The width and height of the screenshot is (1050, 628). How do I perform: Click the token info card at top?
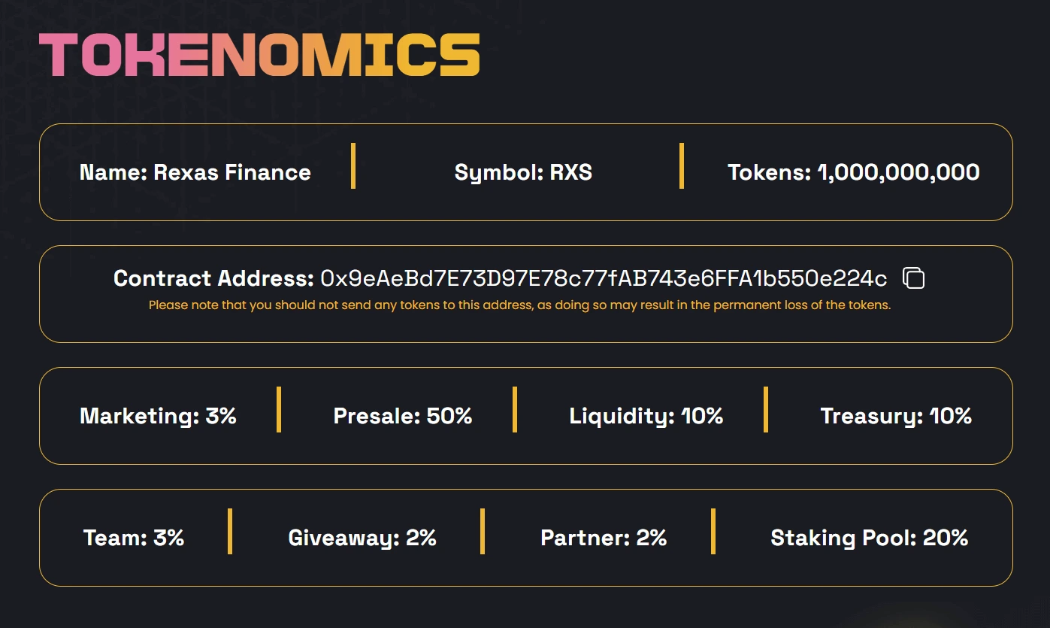pos(525,172)
